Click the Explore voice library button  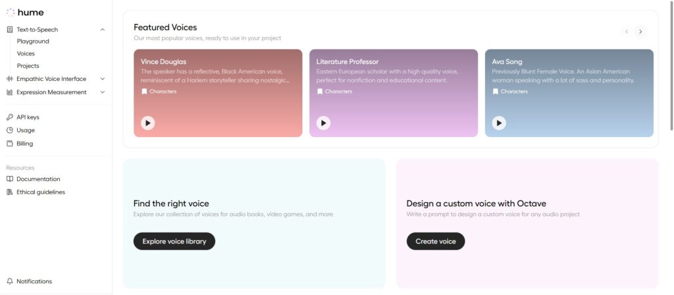pos(174,242)
